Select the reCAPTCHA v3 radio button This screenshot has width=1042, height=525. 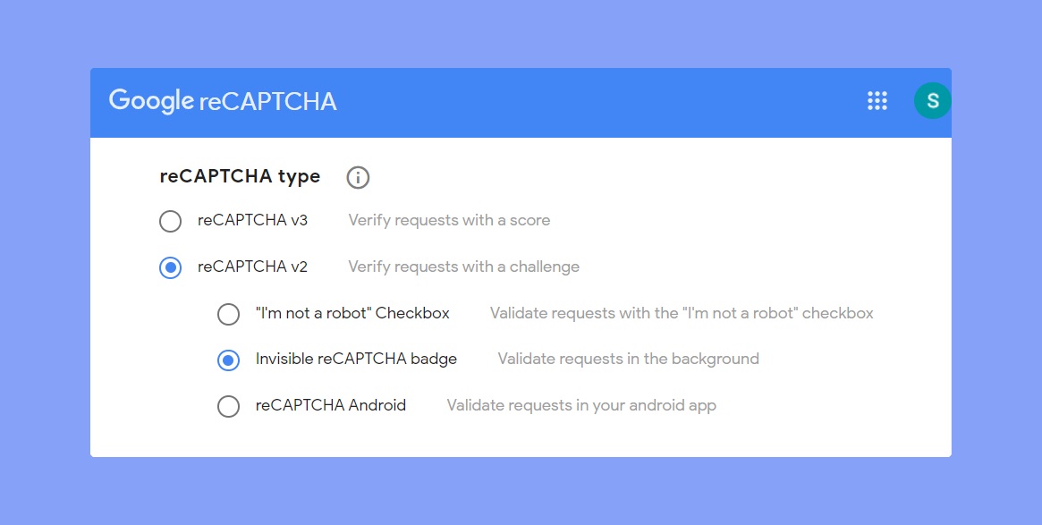[x=170, y=221]
